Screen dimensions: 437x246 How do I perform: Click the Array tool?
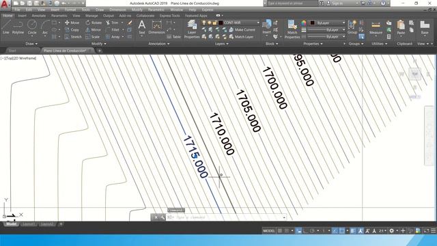113,37
